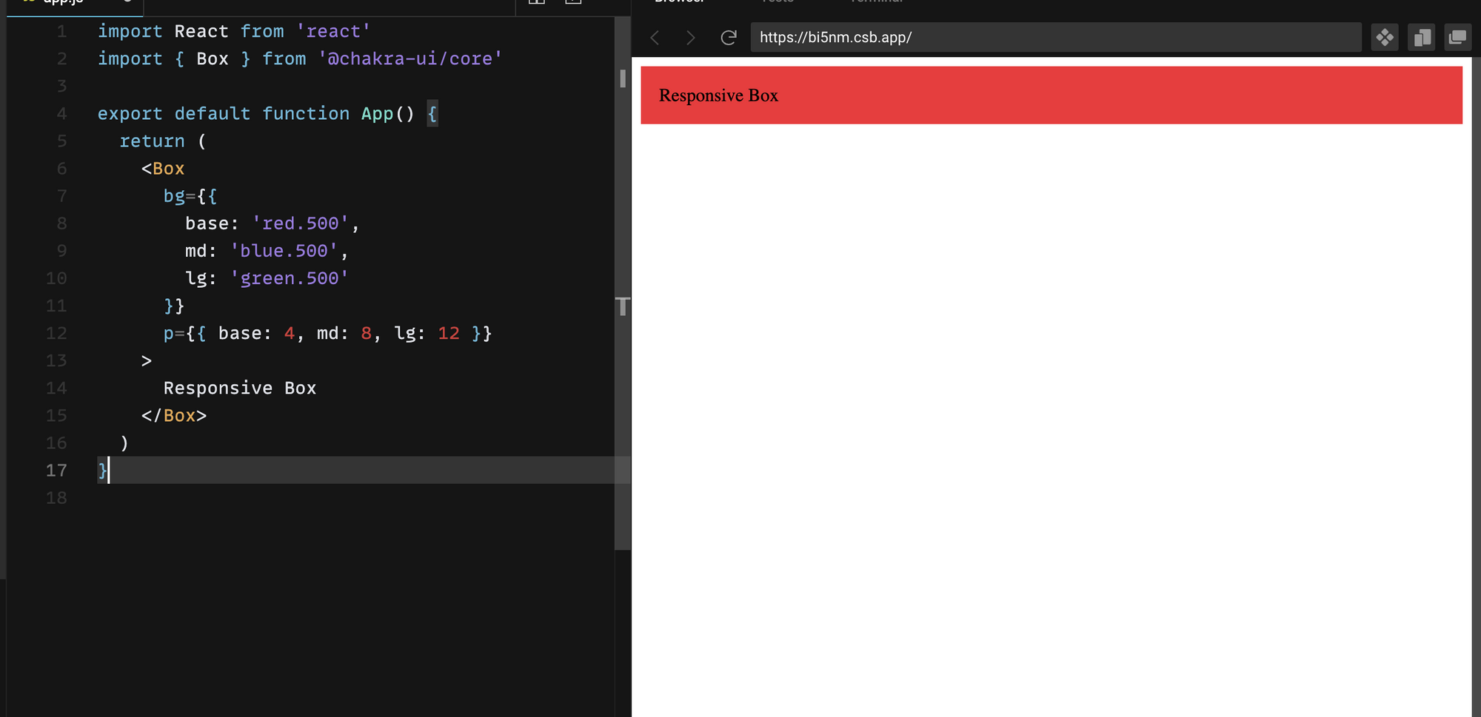Click the code editor vertical scrollbar
The width and height of the screenshot is (1481, 717).
tap(622, 296)
